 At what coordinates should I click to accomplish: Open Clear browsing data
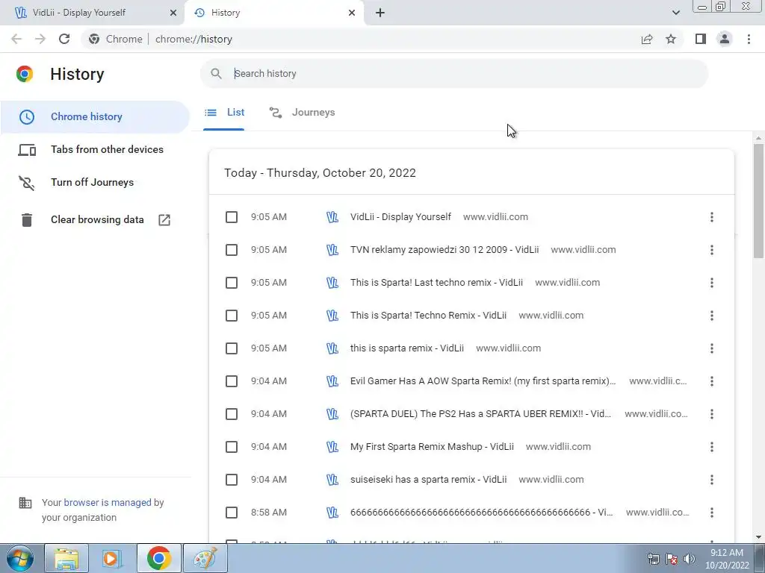(97, 220)
